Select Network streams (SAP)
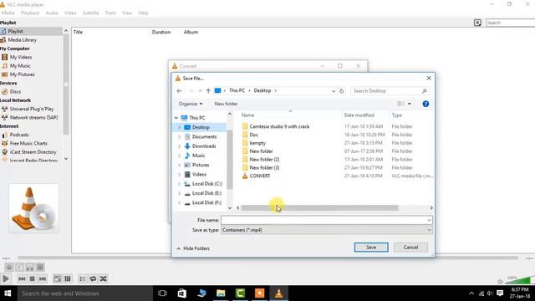This screenshot has height=301, width=535. pos(33,117)
